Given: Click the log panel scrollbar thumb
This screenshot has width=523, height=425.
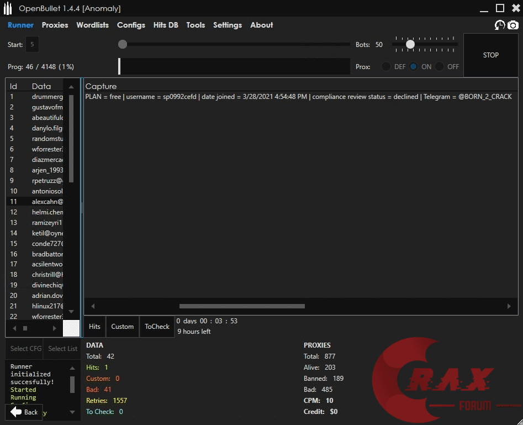Looking at the screenshot, I should (x=72, y=385).
